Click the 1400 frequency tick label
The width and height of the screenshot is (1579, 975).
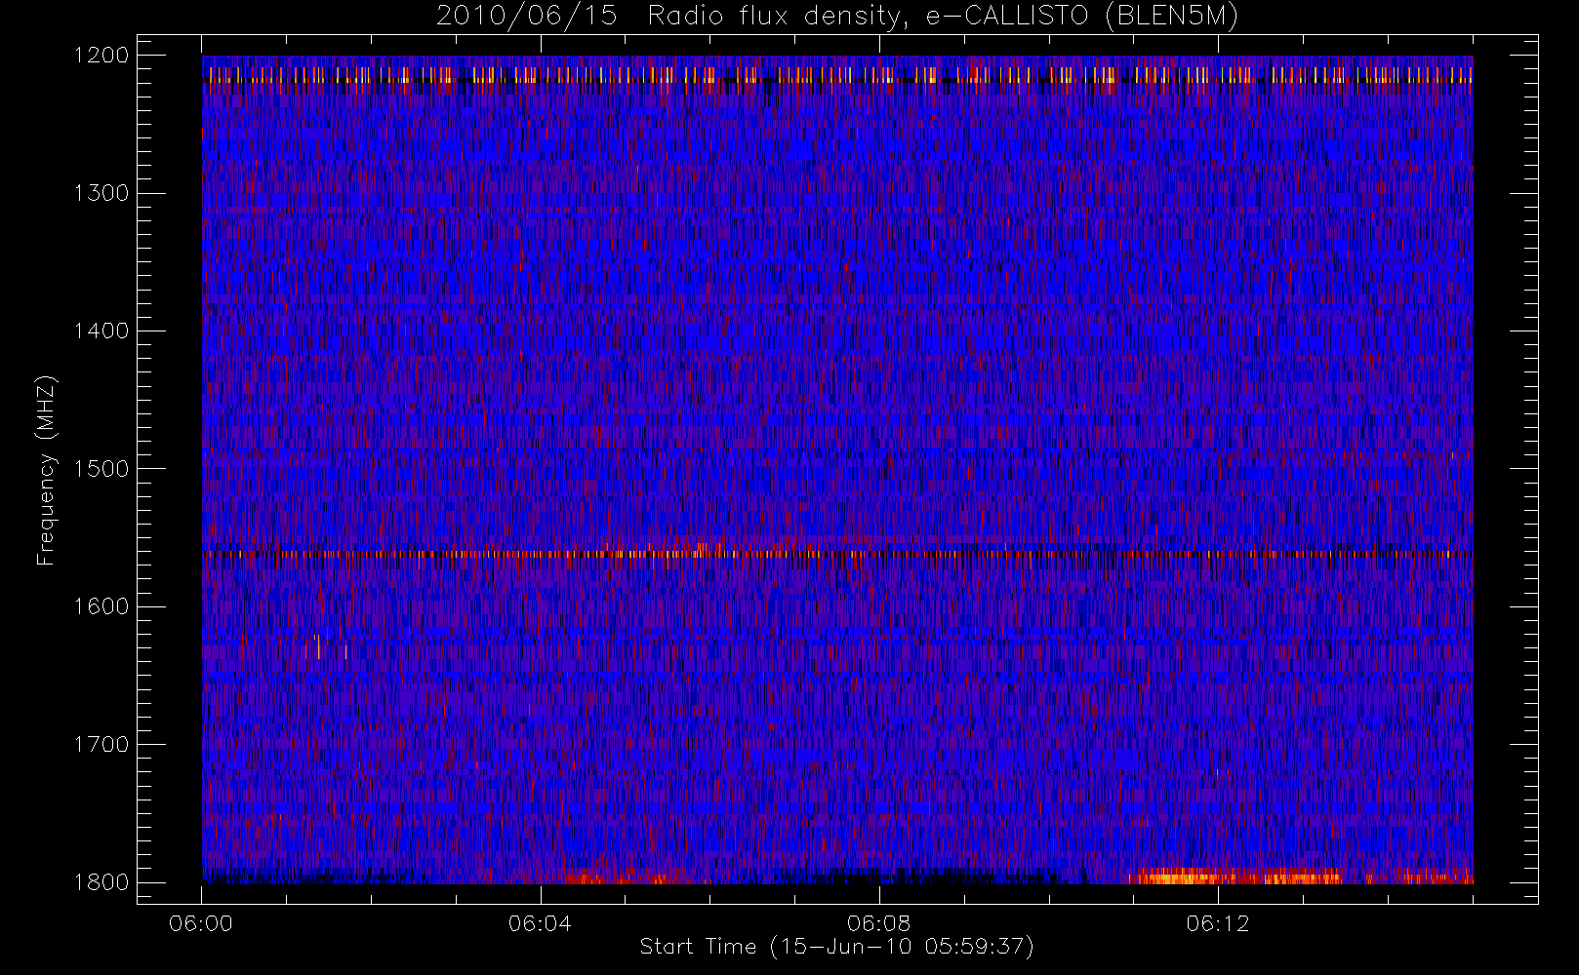click(x=101, y=331)
